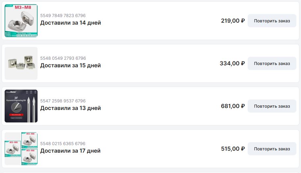Screen dimensions: 301x173
Task: Open the grey square nuts thumbnail
Action: (21, 63)
